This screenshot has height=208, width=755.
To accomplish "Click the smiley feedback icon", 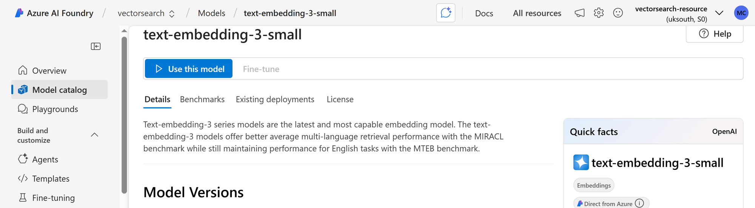I will [618, 13].
